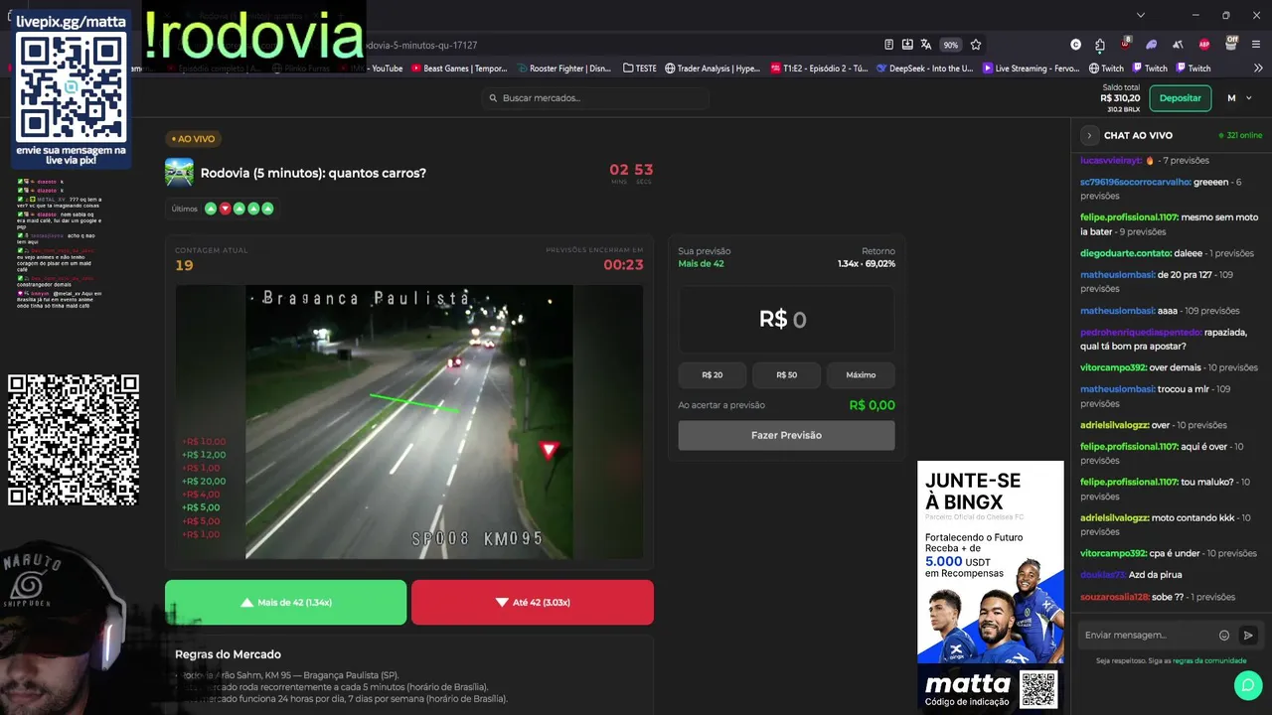Open the Beast Games bookmark
Viewport: 1272px width, 715px height.
(x=458, y=69)
